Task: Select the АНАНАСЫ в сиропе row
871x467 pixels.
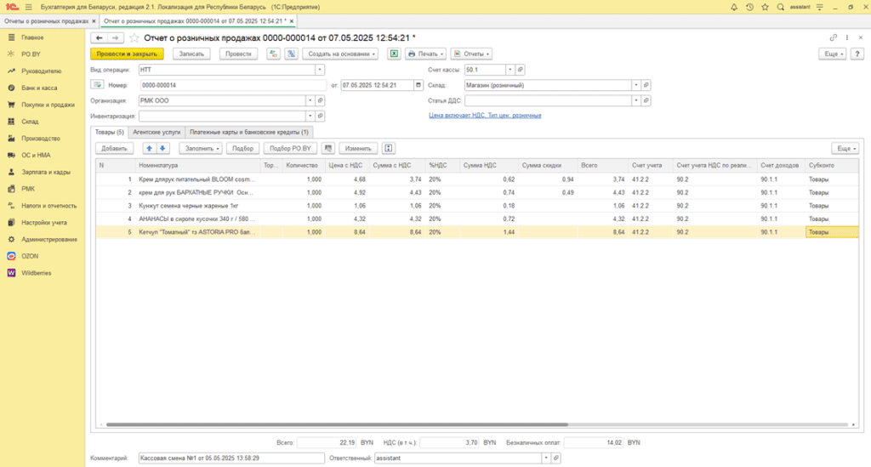Action: click(x=476, y=219)
